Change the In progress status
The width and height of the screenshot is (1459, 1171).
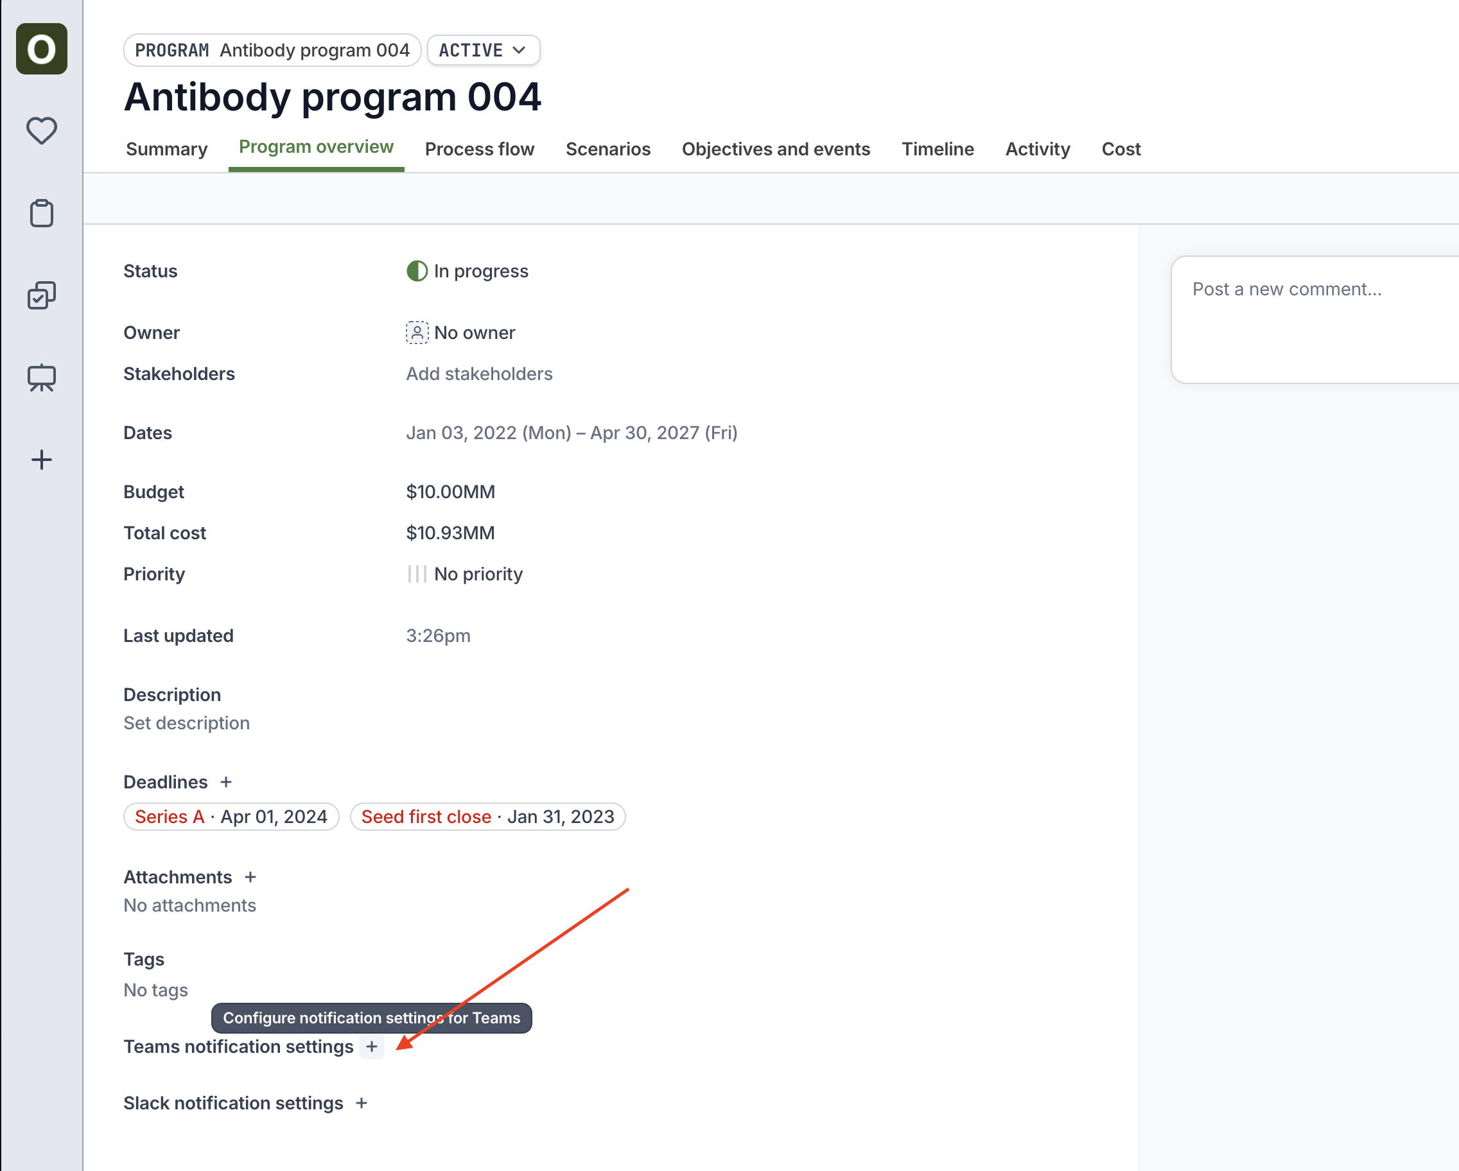click(x=467, y=272)
